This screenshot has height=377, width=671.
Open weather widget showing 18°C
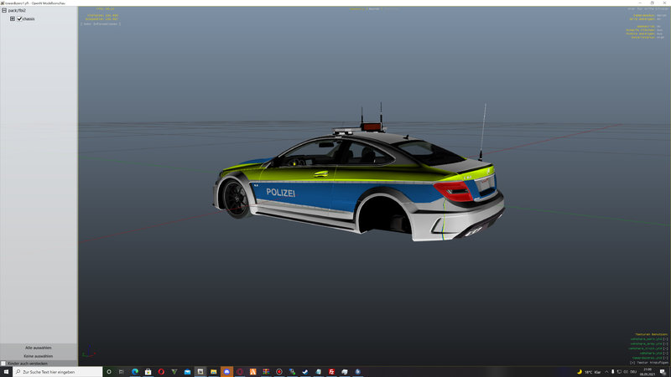click(x=590, y=372)
